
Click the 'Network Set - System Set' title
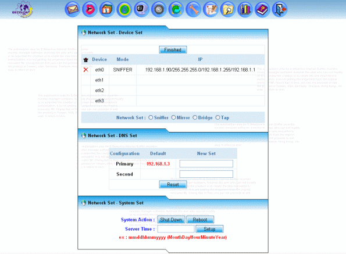(x=116, y=203)
